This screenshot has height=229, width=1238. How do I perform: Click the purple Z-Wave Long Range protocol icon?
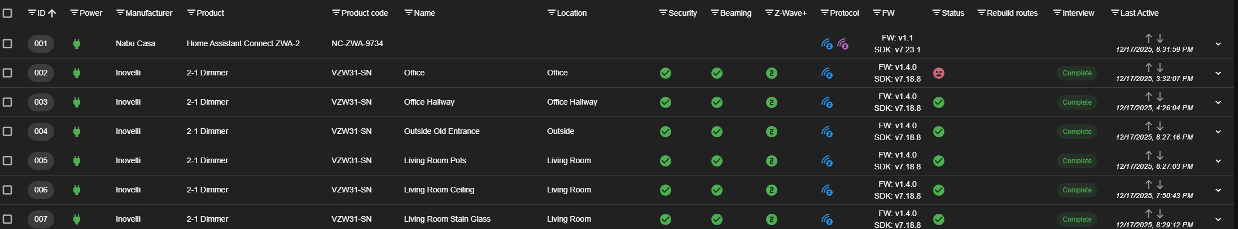[843, 44]
